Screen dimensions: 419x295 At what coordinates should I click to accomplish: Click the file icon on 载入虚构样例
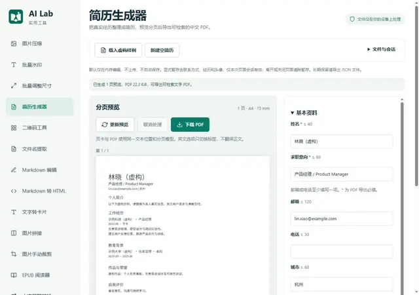[x=103, y=50]
